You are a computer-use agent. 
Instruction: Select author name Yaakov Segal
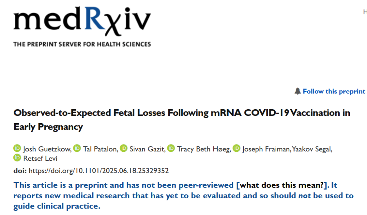point(311,149)
